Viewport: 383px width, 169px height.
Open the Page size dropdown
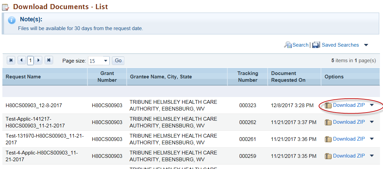click(99, 61)
